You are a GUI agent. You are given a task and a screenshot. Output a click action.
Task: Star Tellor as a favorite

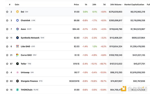(7, 64)
